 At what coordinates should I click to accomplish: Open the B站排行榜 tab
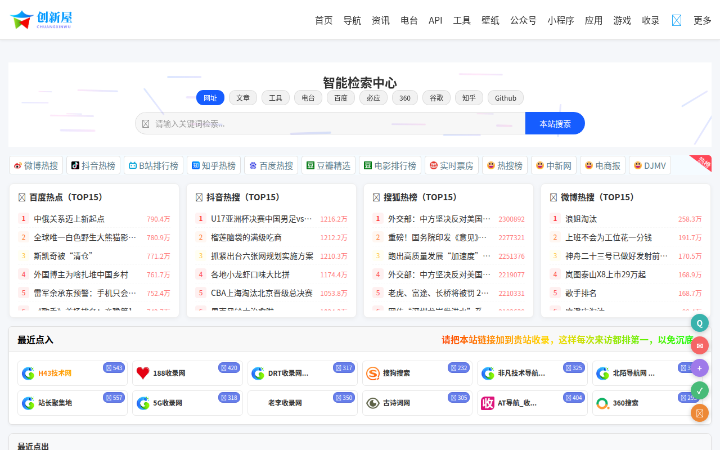(154, 165)
